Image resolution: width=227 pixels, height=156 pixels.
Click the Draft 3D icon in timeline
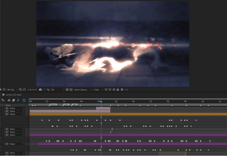[x=3, y=100]
